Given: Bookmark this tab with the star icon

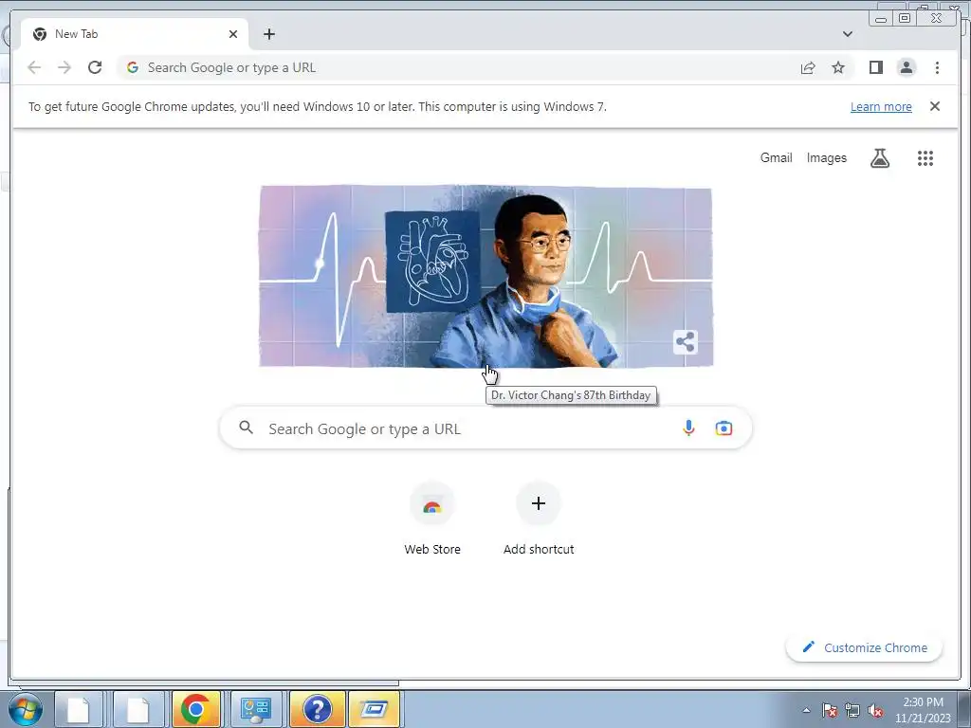Looking at the screenshot, I should coord(838,67).
